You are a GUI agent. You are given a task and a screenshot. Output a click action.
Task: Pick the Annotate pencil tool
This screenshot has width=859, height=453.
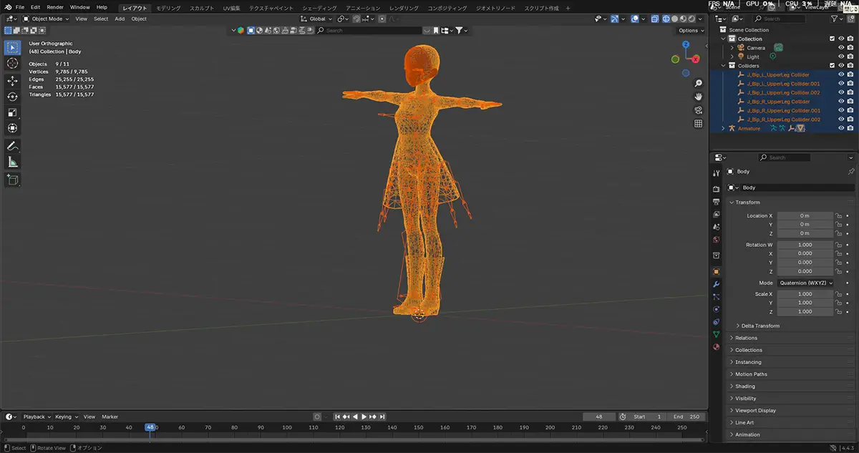(x=12, y=145)
